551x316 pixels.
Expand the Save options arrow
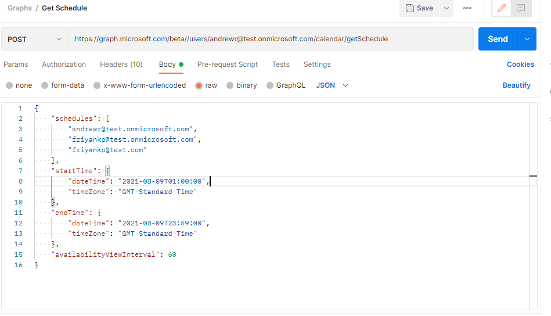point(446,8)
